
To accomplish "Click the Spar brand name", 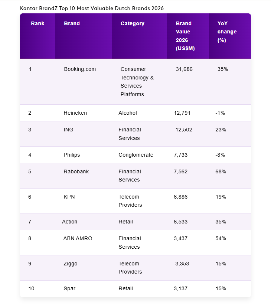I will click(69, 288).
